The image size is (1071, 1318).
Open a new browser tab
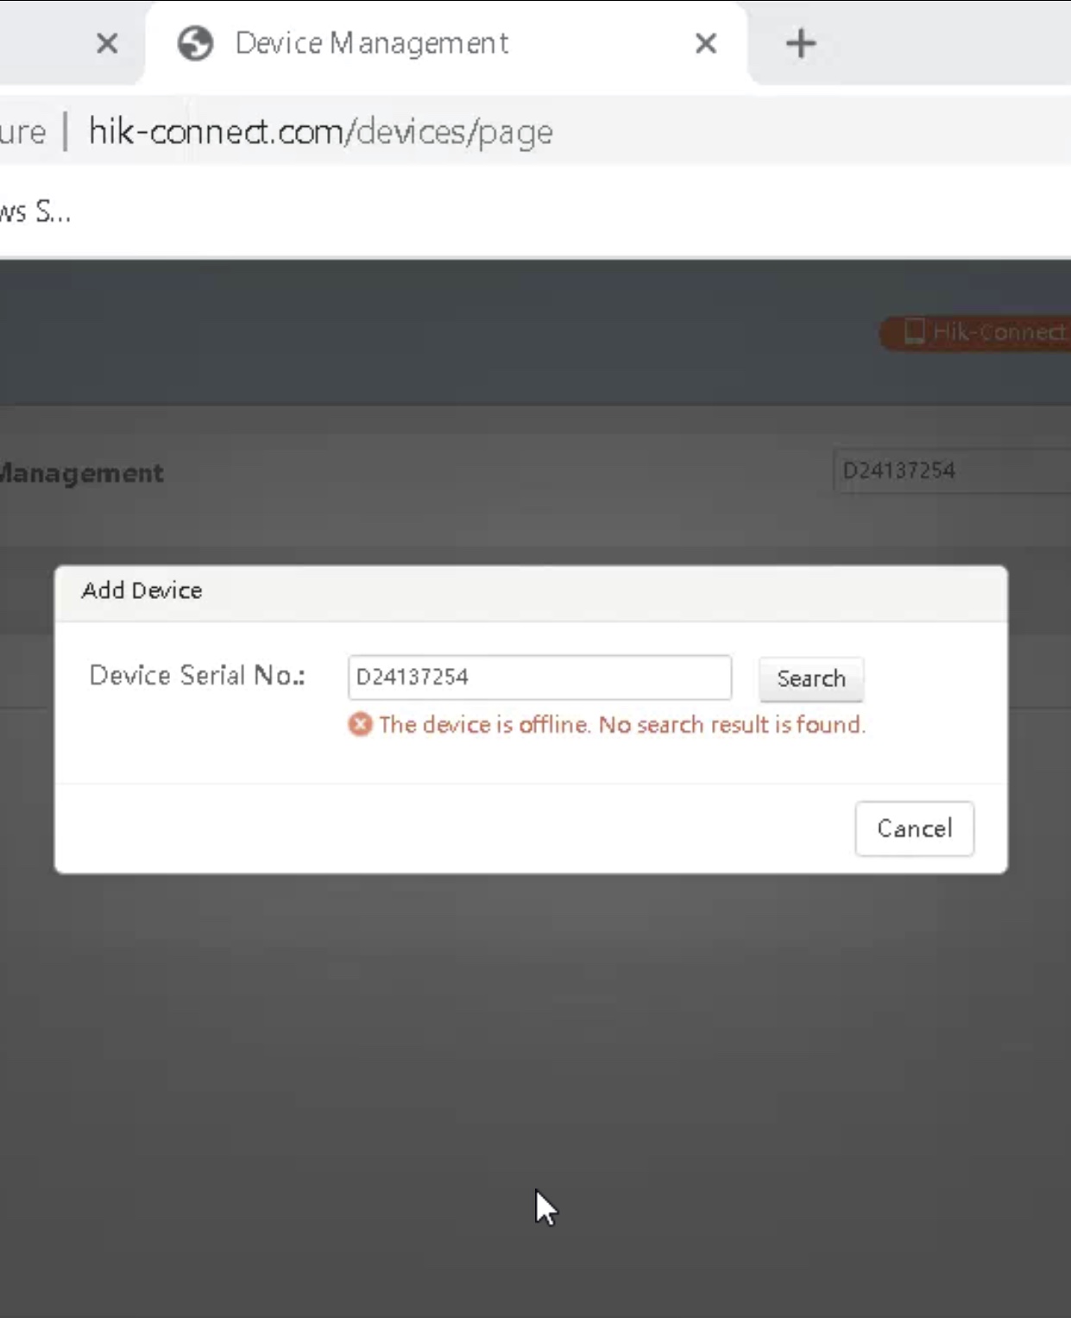pyautogui.click(x=800, y=43)
